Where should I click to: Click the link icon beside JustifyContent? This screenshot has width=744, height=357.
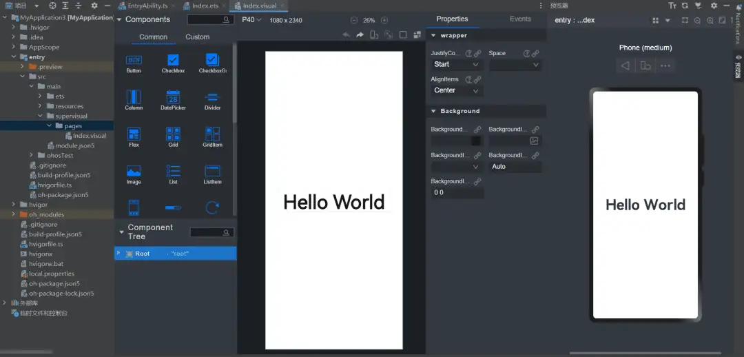477,53
